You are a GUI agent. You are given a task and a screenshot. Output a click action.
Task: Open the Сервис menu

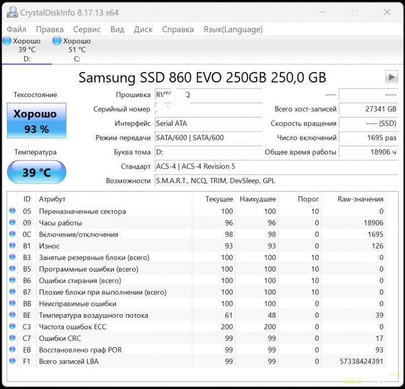[x=87, y=29]
